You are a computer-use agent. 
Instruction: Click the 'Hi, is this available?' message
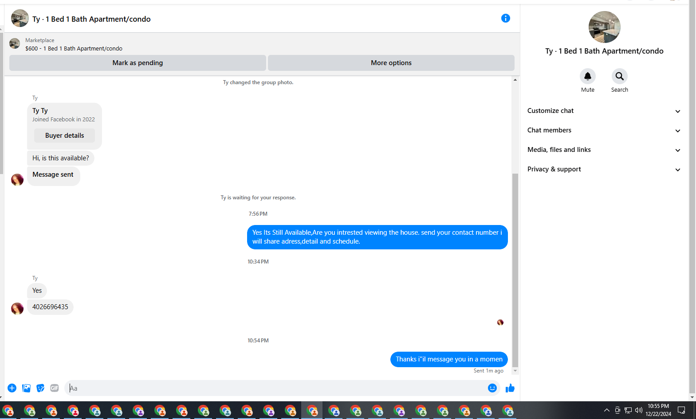click(61, 158)
